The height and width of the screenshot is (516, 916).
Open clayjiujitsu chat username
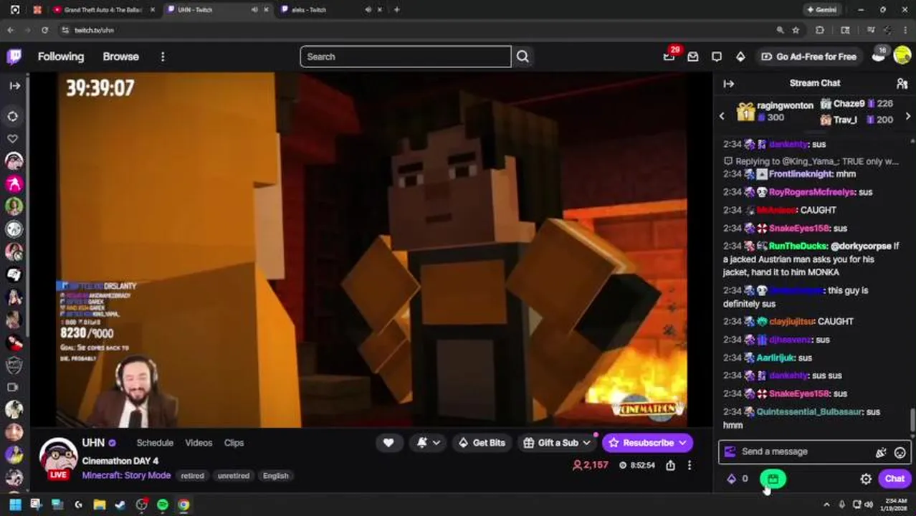tap(792, 322)
